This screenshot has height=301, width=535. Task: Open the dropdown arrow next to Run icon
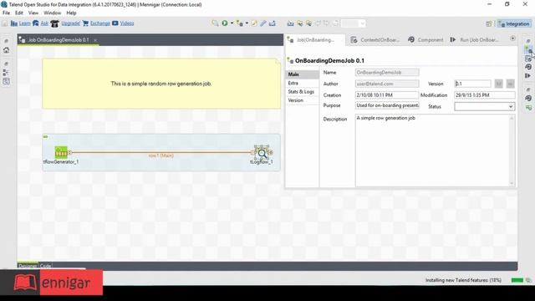(232, 23)
